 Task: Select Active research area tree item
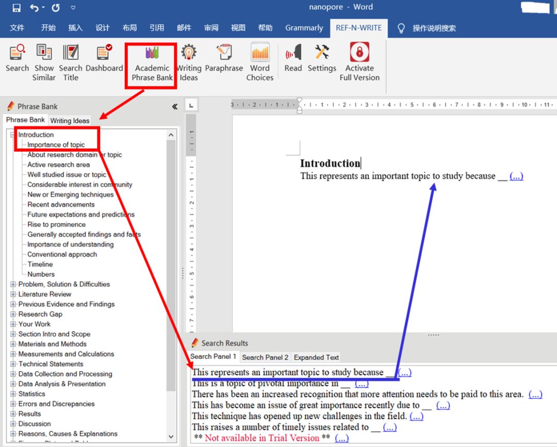(x=59, y=164)
